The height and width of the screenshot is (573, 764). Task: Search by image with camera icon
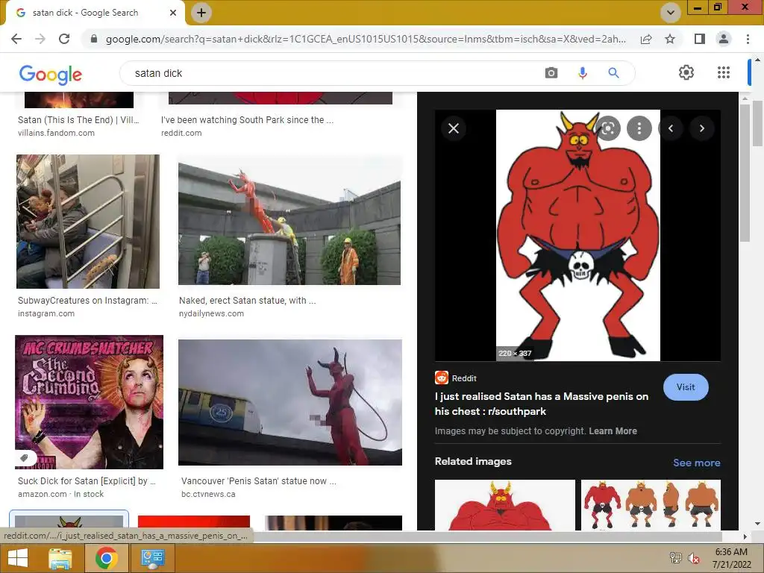(551, 73)
